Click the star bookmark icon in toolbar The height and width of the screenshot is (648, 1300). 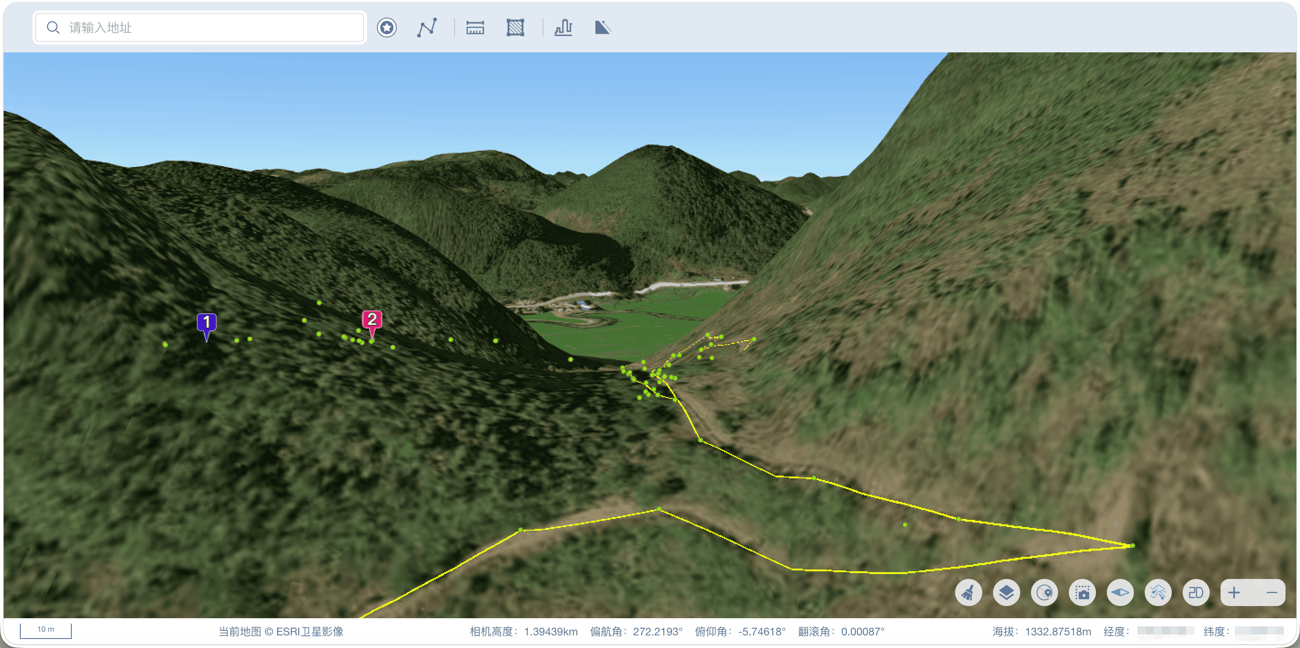pyautogui.click(x=386, y=27)
